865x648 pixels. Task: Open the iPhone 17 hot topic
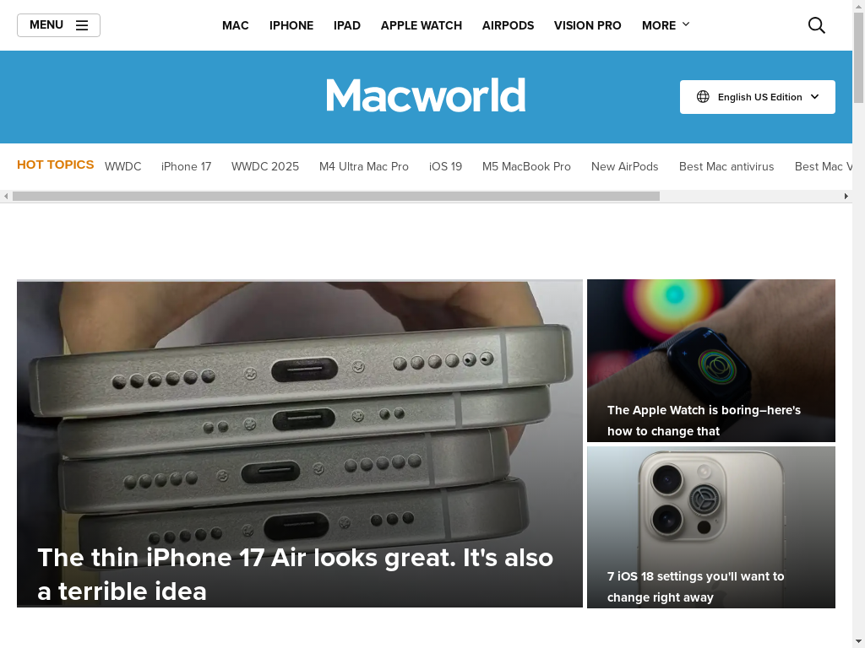[x=187, y=166]
